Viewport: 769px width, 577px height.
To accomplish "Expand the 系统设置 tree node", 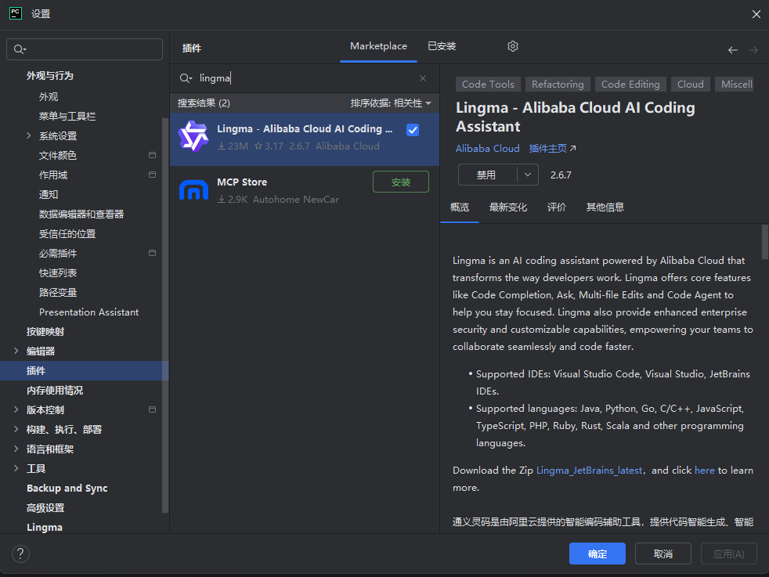I will click(28, 135).
